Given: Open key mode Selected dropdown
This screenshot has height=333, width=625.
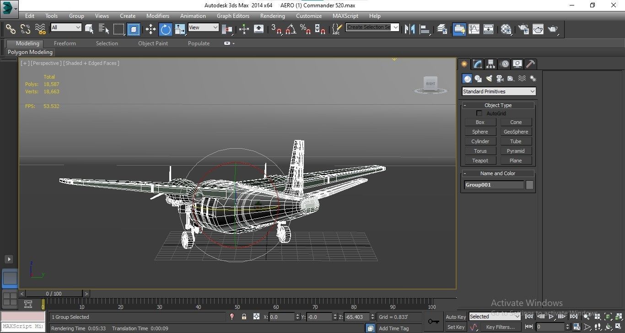Looking at the screenshot, I should [x=495, y=317].
